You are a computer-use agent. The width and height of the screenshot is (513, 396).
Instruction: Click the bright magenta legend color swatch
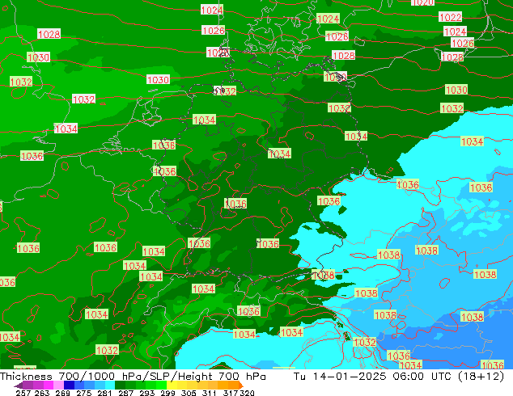tap(49, 385)
